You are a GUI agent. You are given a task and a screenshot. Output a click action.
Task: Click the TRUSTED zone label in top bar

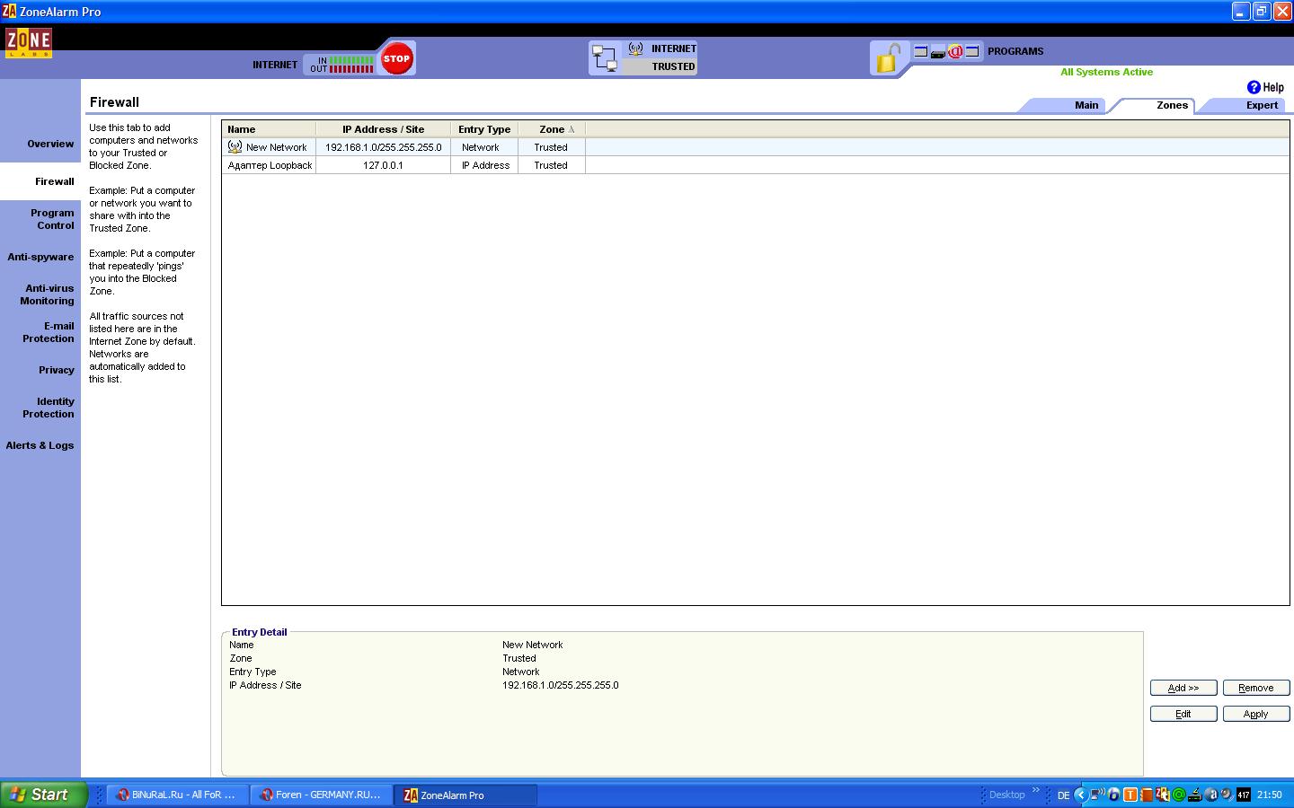pos(673,66)
